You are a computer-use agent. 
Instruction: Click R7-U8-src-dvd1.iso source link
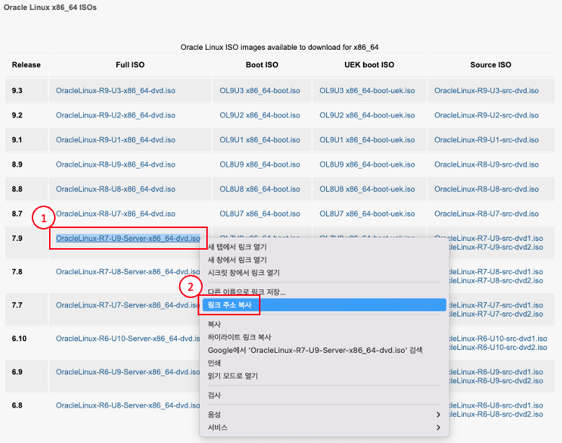point(496,272)
